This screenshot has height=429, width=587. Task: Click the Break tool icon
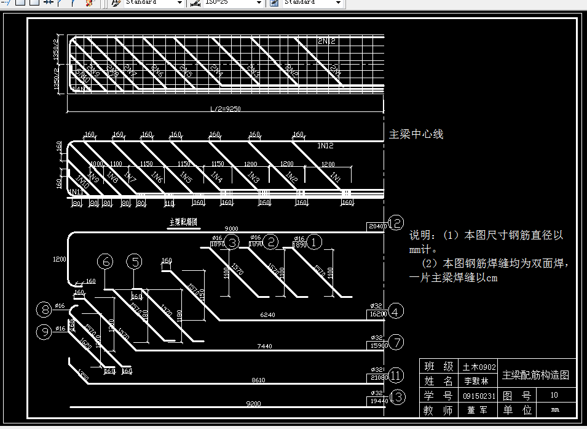(x=49, y=3)
